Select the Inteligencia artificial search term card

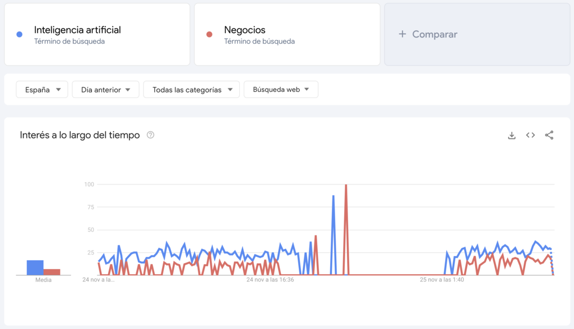tap(97, 34)
